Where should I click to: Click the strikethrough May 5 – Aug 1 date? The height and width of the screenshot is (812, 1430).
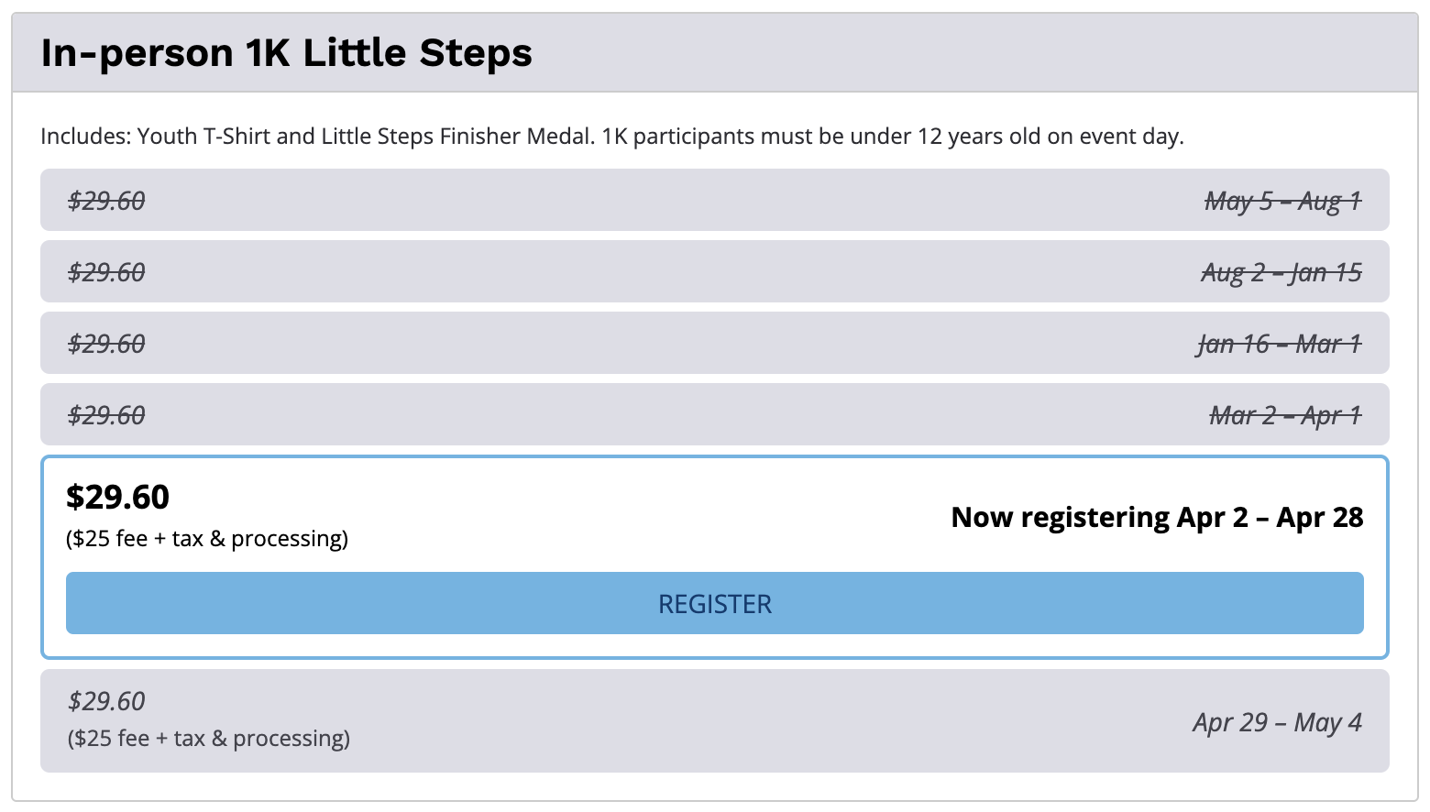tap(1283, 201)
